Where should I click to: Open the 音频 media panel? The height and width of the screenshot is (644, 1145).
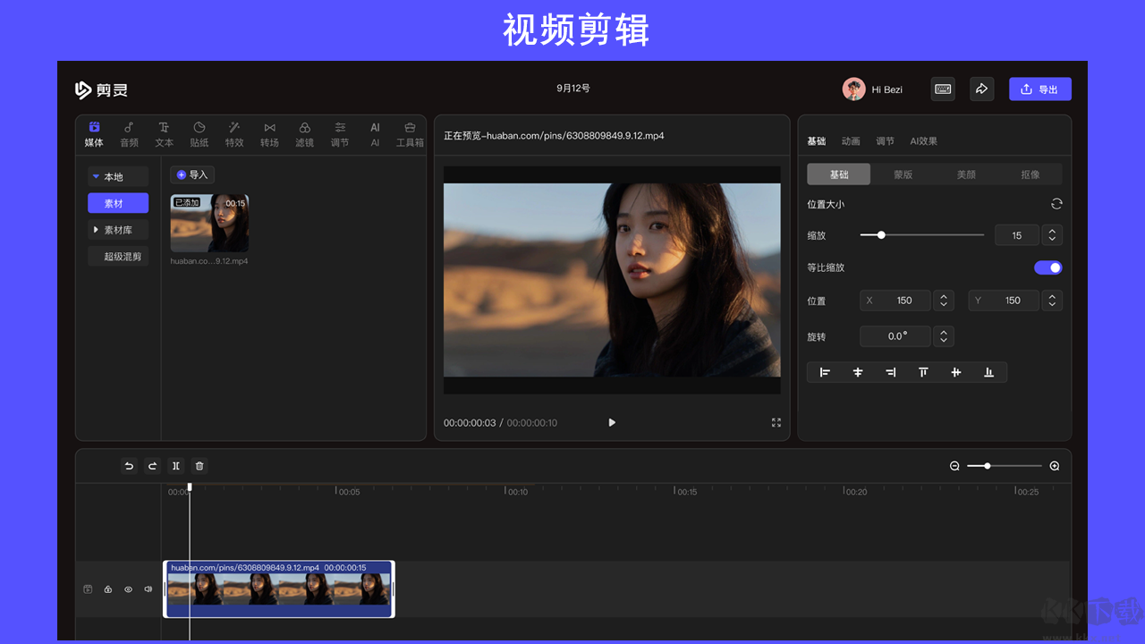[129, 134]
